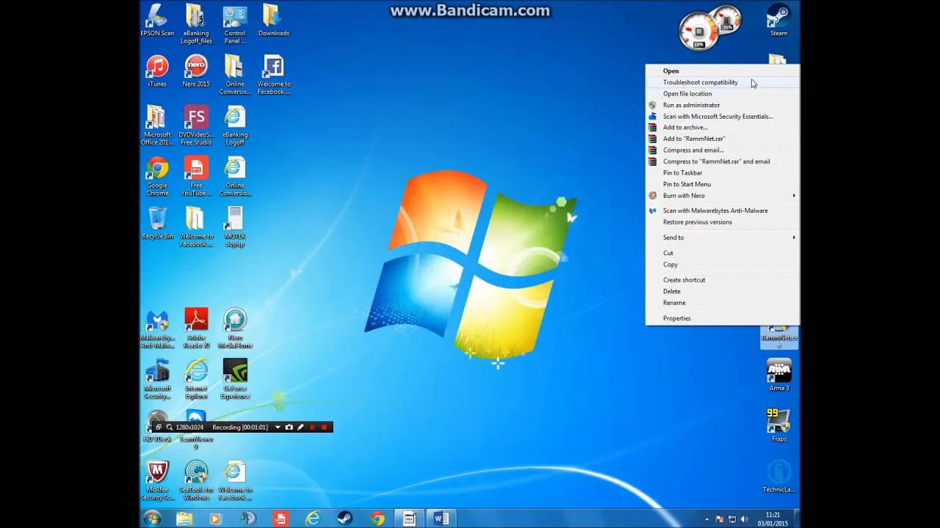Select the SeaTools for Windows icon

pos(196,480)
